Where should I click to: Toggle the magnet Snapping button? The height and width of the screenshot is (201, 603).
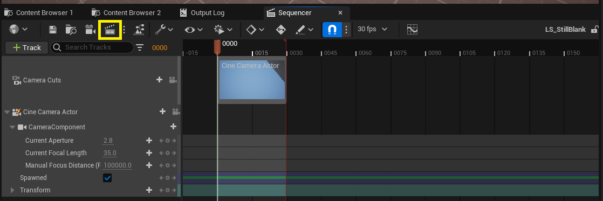click(x=332, y=30)
